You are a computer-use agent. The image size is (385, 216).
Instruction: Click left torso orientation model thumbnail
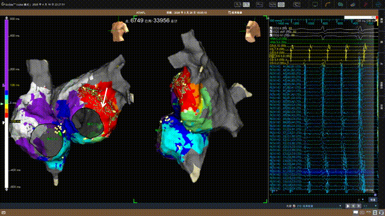click(120, 31)
